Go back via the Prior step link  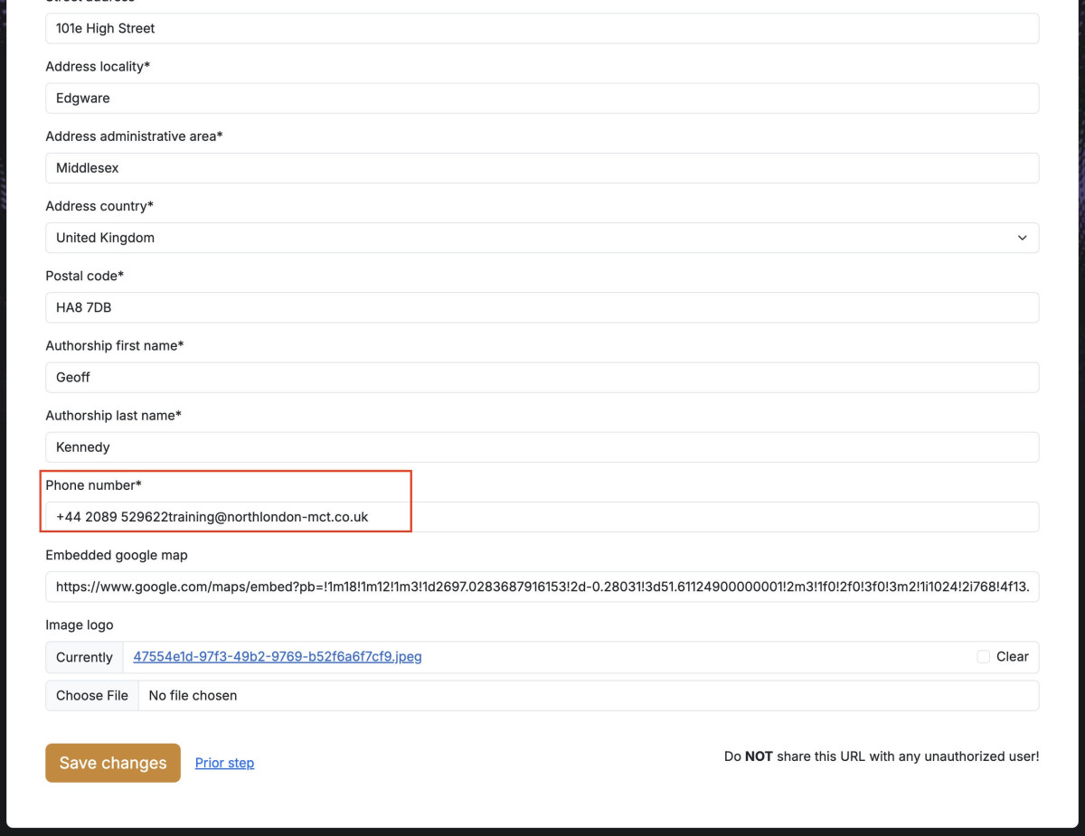(224, 763)
